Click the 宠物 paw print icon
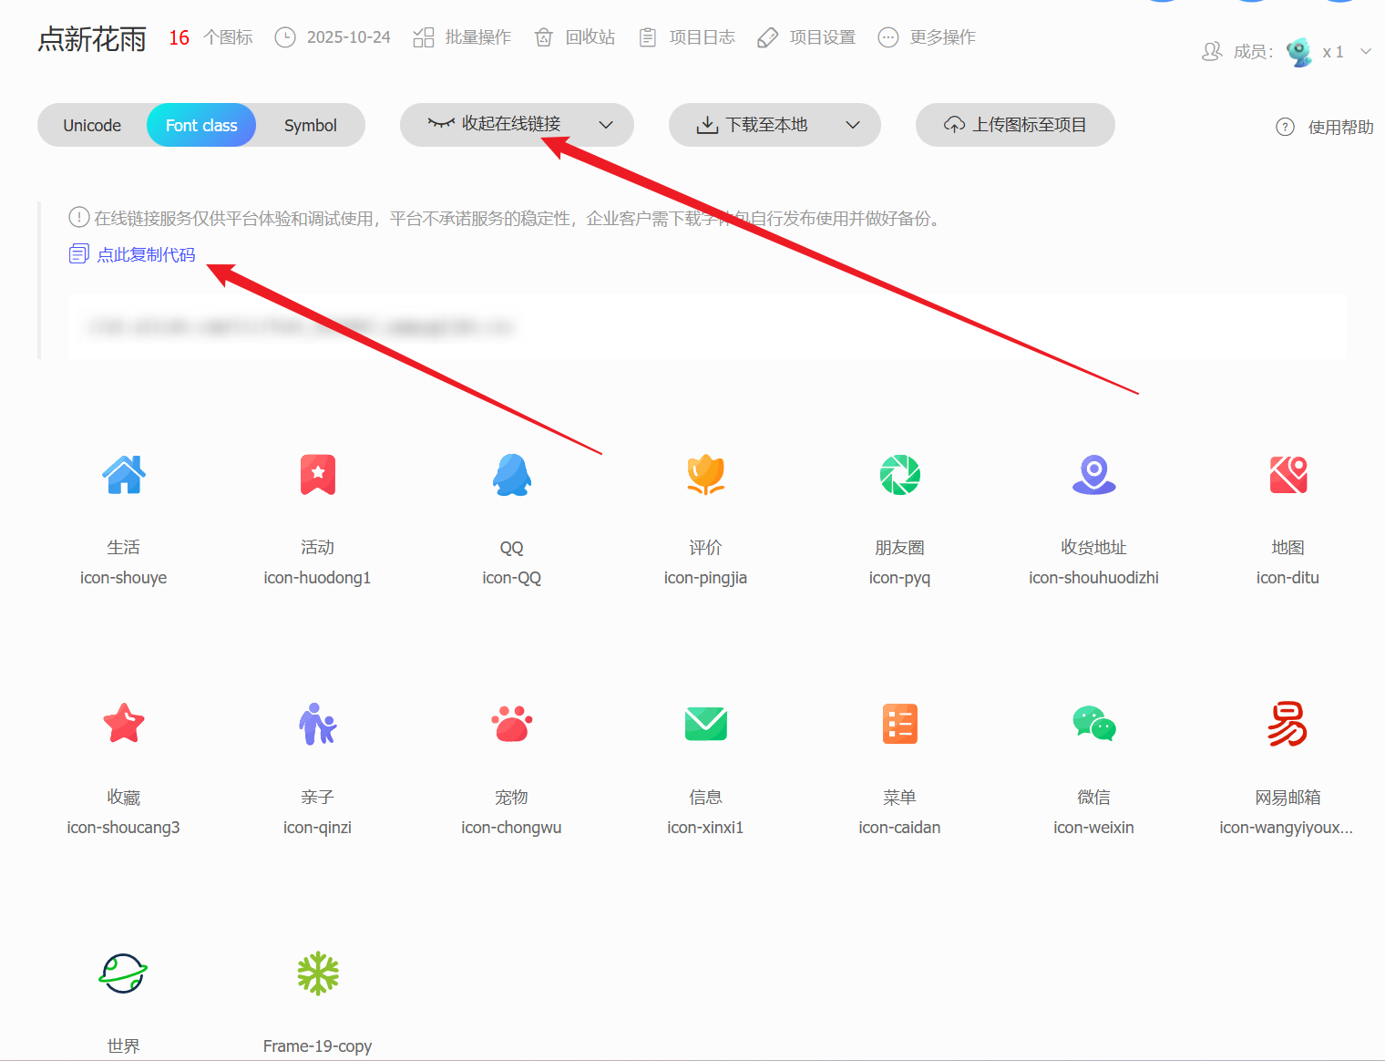This screenshot has height=1061, width=1385. click(511, 724)
